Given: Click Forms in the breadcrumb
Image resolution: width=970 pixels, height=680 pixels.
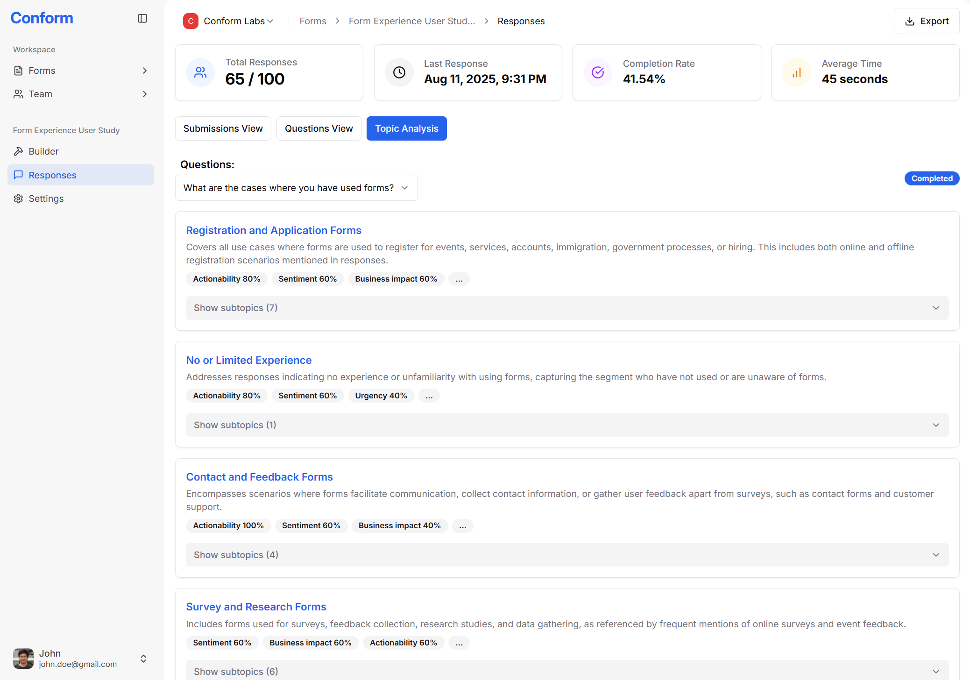Looking at the screenshot, I should point(312,21).
